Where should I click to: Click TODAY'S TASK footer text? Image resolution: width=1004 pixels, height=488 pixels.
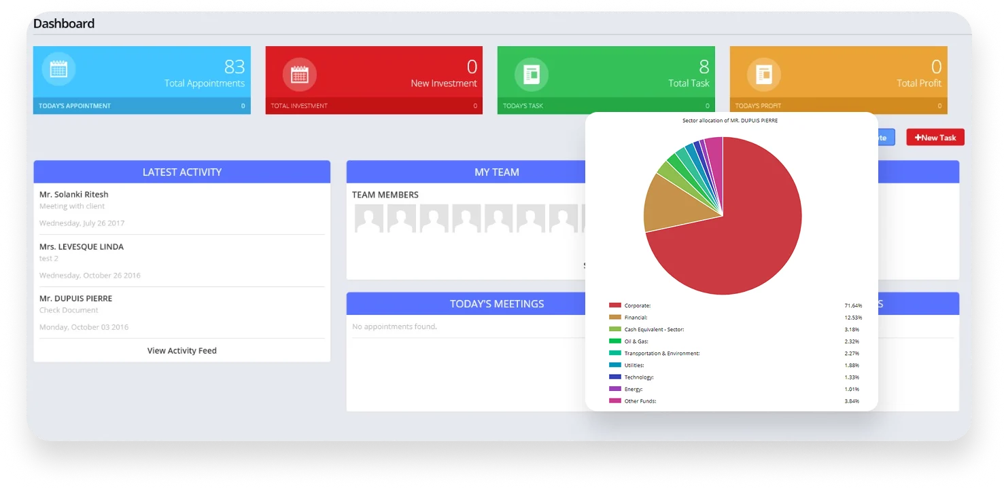[523, 106]
